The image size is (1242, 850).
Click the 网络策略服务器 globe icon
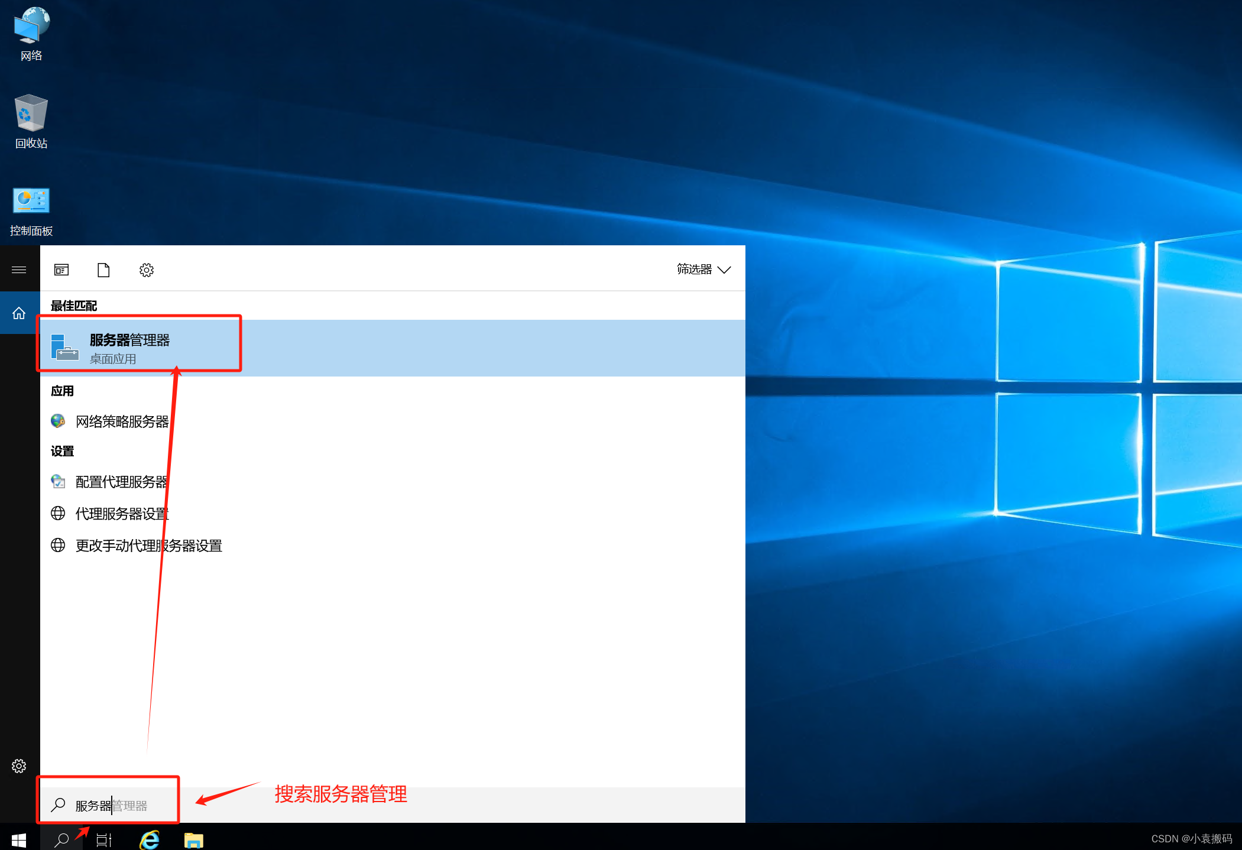[58, 421]
